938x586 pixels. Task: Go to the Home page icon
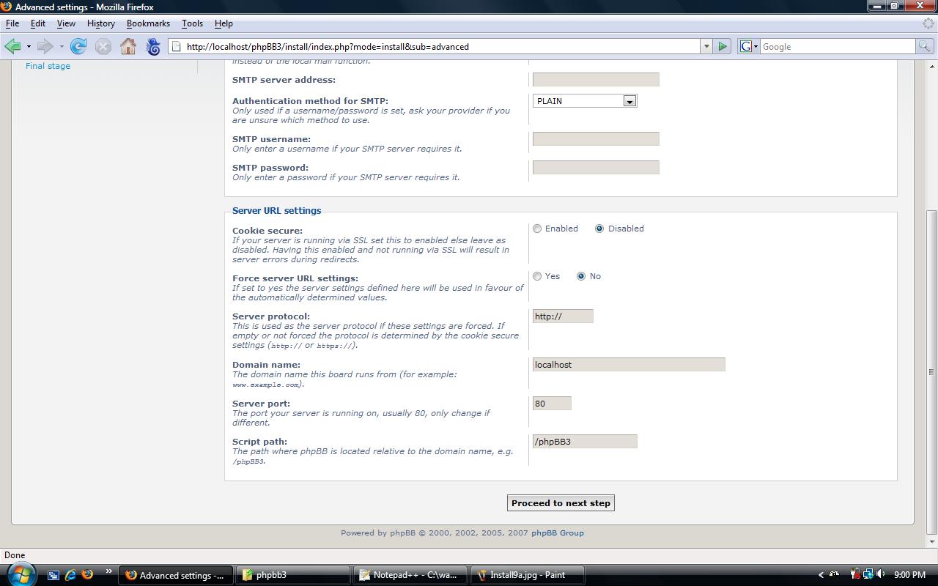pos(128,47)
